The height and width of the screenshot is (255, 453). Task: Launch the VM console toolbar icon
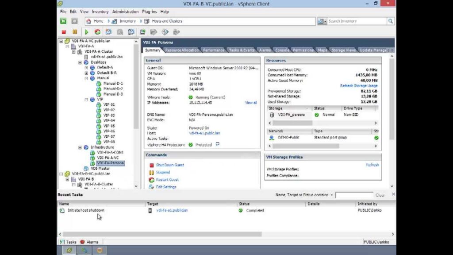142,32
